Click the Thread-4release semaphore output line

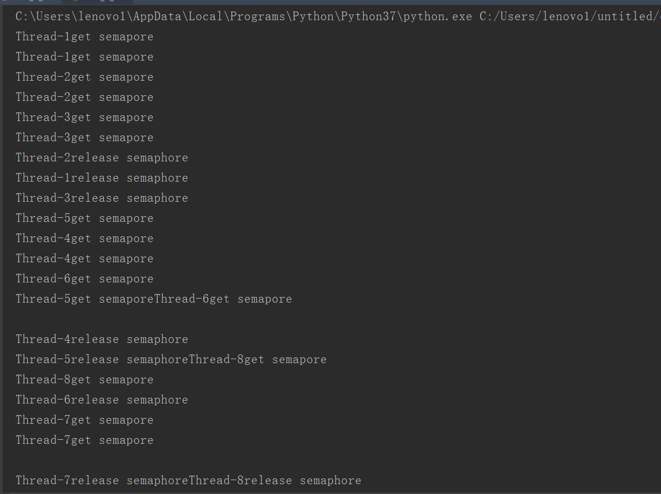click(102, 340)
